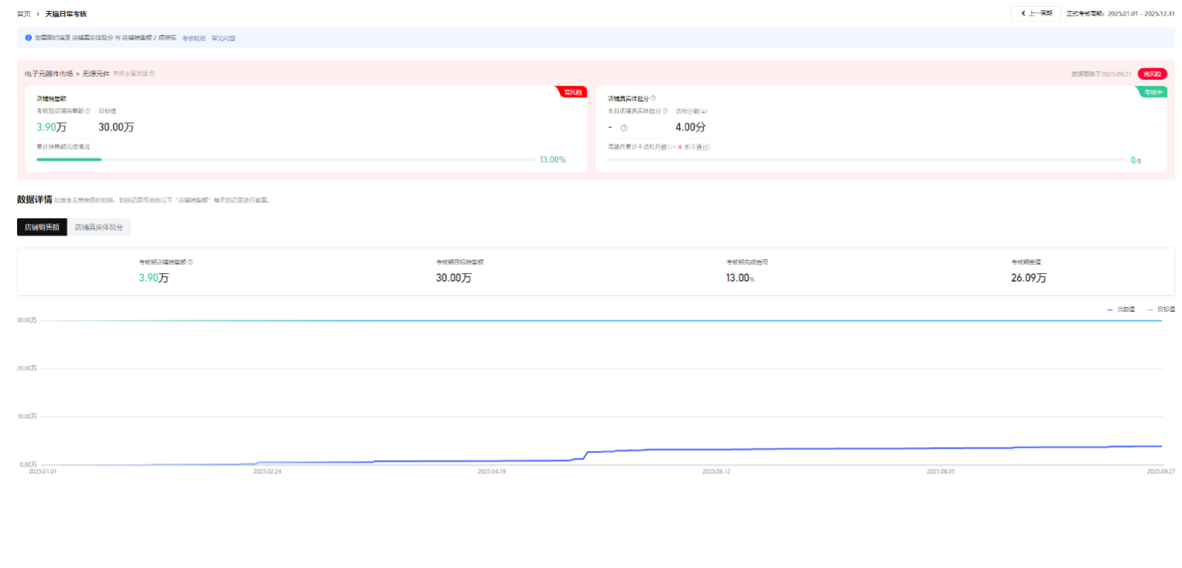Select the 店铺销售额 tab
1182x568 pixels.
[42, 227]
